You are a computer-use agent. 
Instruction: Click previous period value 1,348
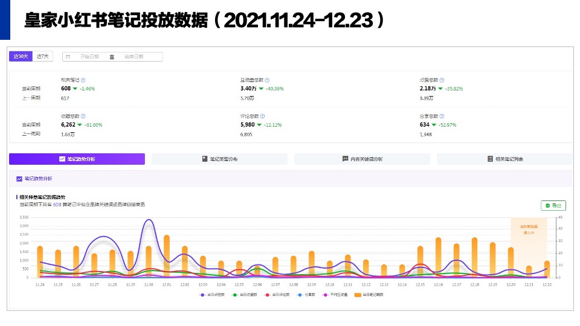[x=425, y=135]
